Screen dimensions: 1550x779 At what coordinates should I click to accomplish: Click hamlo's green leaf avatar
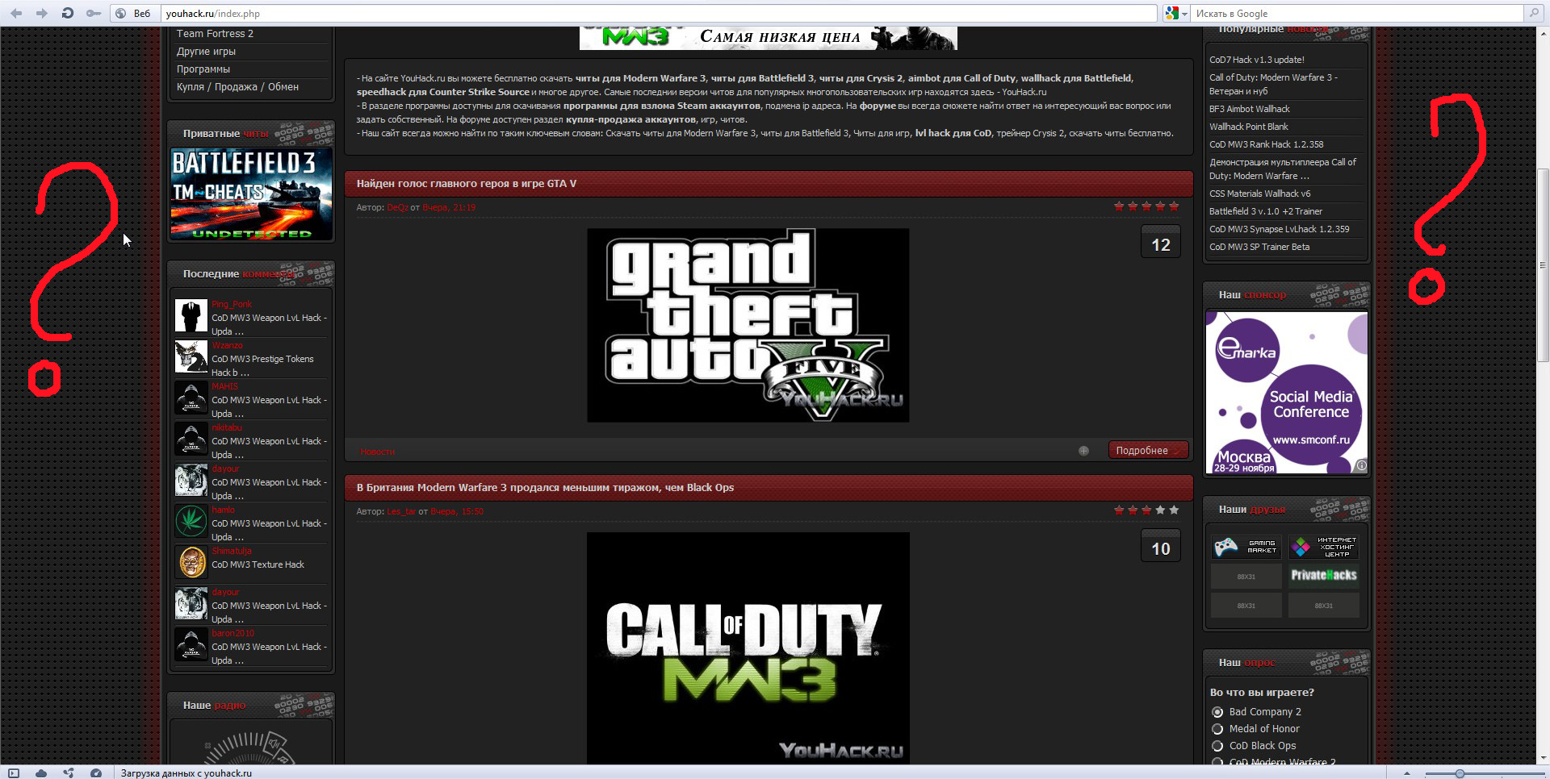191,521
